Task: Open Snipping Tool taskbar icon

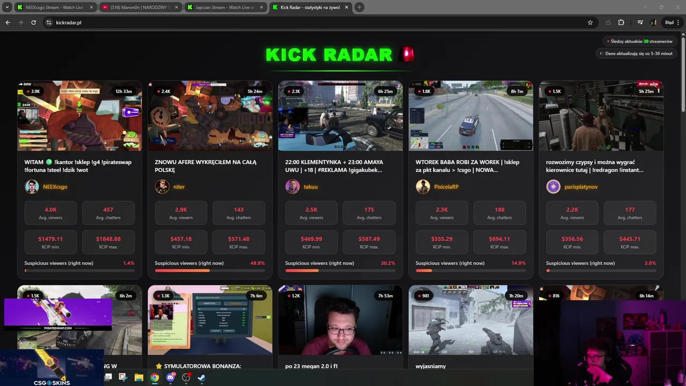Action: (x=123, y=377)
